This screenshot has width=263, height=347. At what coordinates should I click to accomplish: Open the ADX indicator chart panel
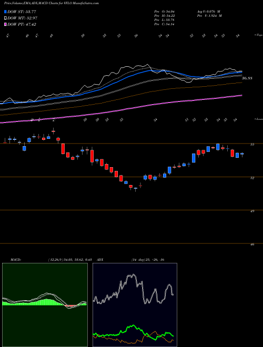point(135,305)
